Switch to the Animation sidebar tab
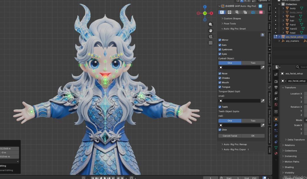This screenshot has height=179, width=307. pos(269,39)
